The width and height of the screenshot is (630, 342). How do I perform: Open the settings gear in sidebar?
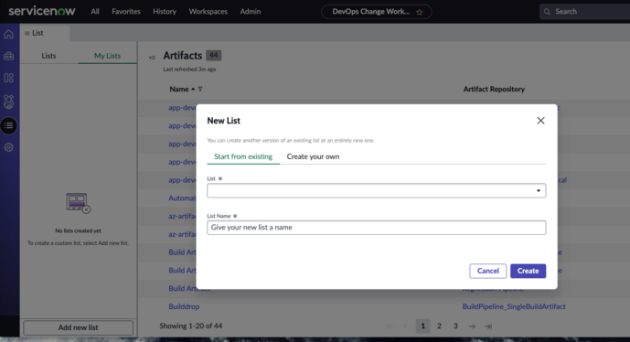[x=8, y=147]
